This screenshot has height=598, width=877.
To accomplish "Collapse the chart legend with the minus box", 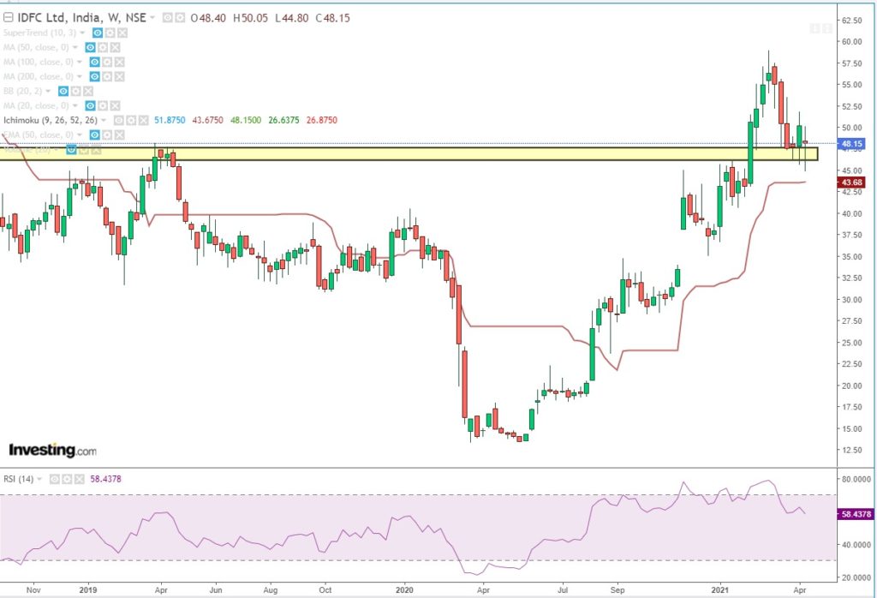I will (8, 18).
